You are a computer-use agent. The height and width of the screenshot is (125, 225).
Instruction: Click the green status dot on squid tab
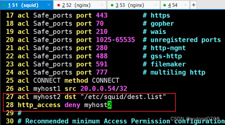pyautogui.click(x=4, y=5)
